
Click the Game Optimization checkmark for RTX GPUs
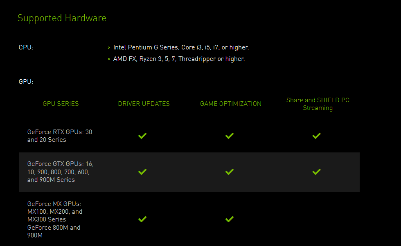pyautogui.click(x=230, y=136)
